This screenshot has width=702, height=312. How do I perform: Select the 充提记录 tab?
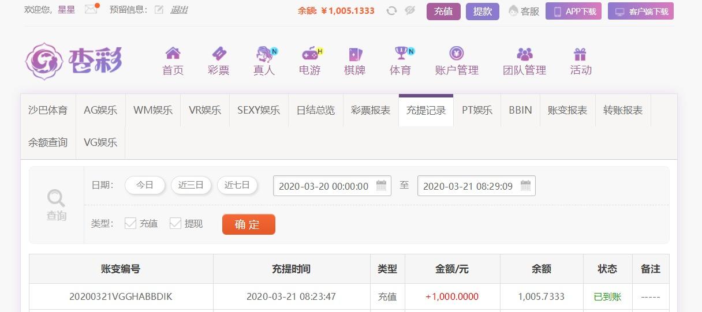[x=426, y=110]
